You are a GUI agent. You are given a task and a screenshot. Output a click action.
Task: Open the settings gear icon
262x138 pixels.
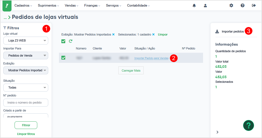231,5
